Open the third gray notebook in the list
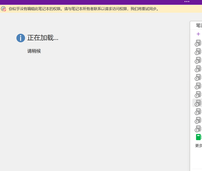The image size is (202, 171). pyautogui.click(x=198, y=60)
